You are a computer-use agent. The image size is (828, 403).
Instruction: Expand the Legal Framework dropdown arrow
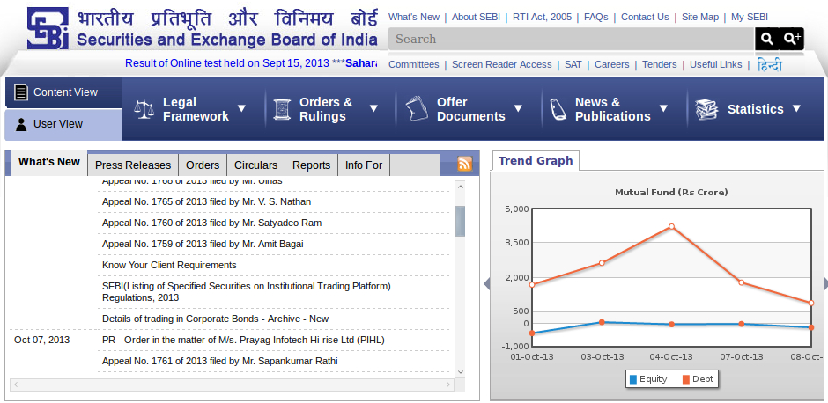242,108
